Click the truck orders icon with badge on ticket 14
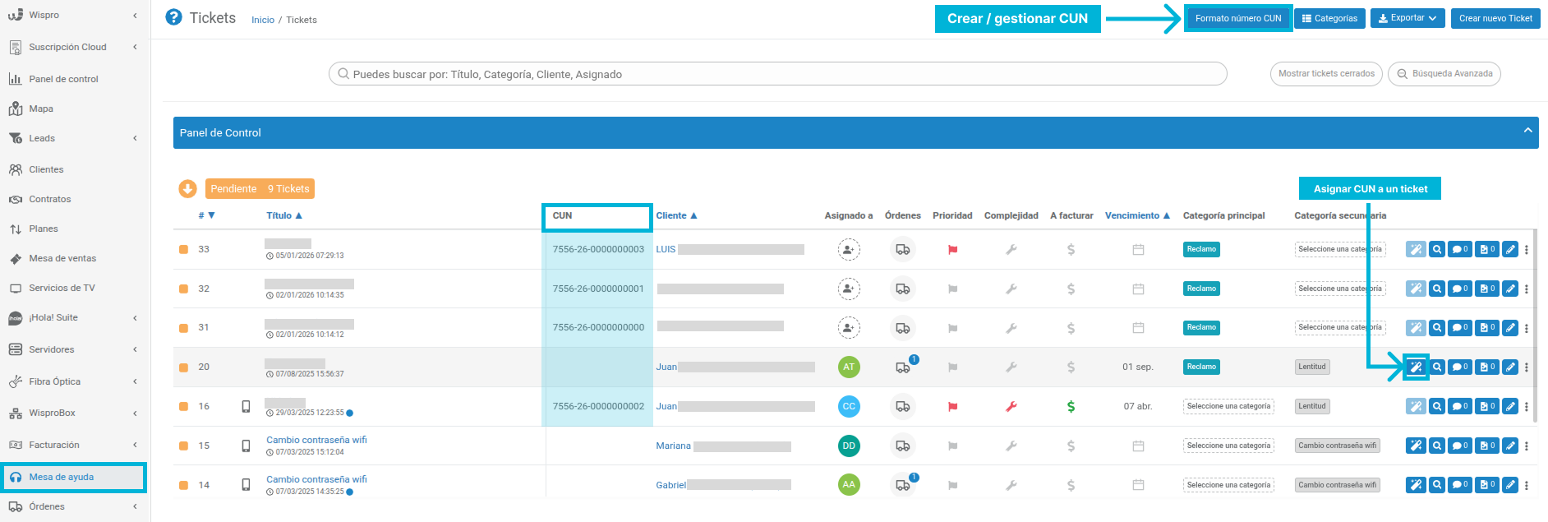This screenshot has height=522, width=1548. pyautogui.click(x=903, y=485)
